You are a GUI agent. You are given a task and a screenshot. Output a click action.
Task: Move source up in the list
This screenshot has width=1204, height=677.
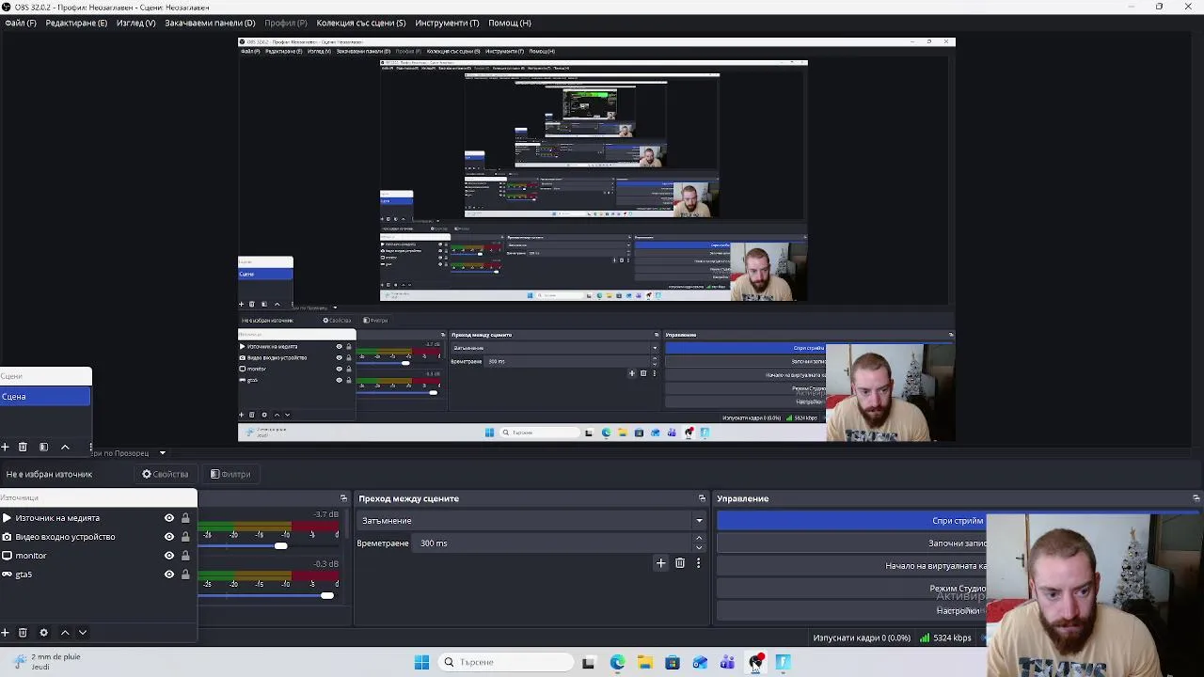coord(65,633)
